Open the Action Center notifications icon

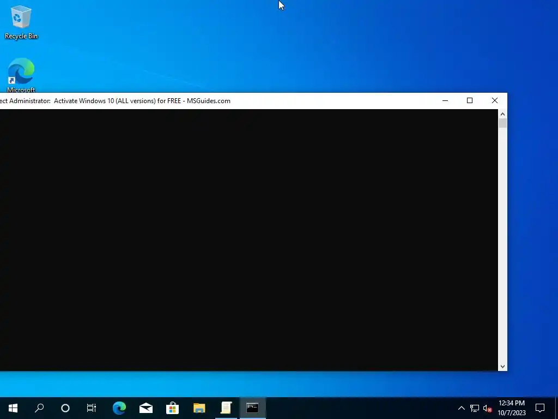click(540, 408)
